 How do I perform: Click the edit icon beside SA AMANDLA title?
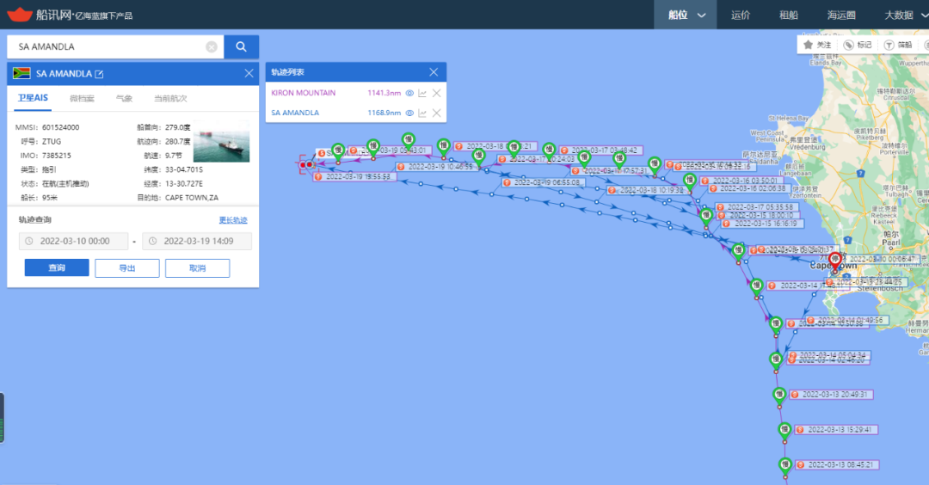pyautogui.click(x=99, y=74)
